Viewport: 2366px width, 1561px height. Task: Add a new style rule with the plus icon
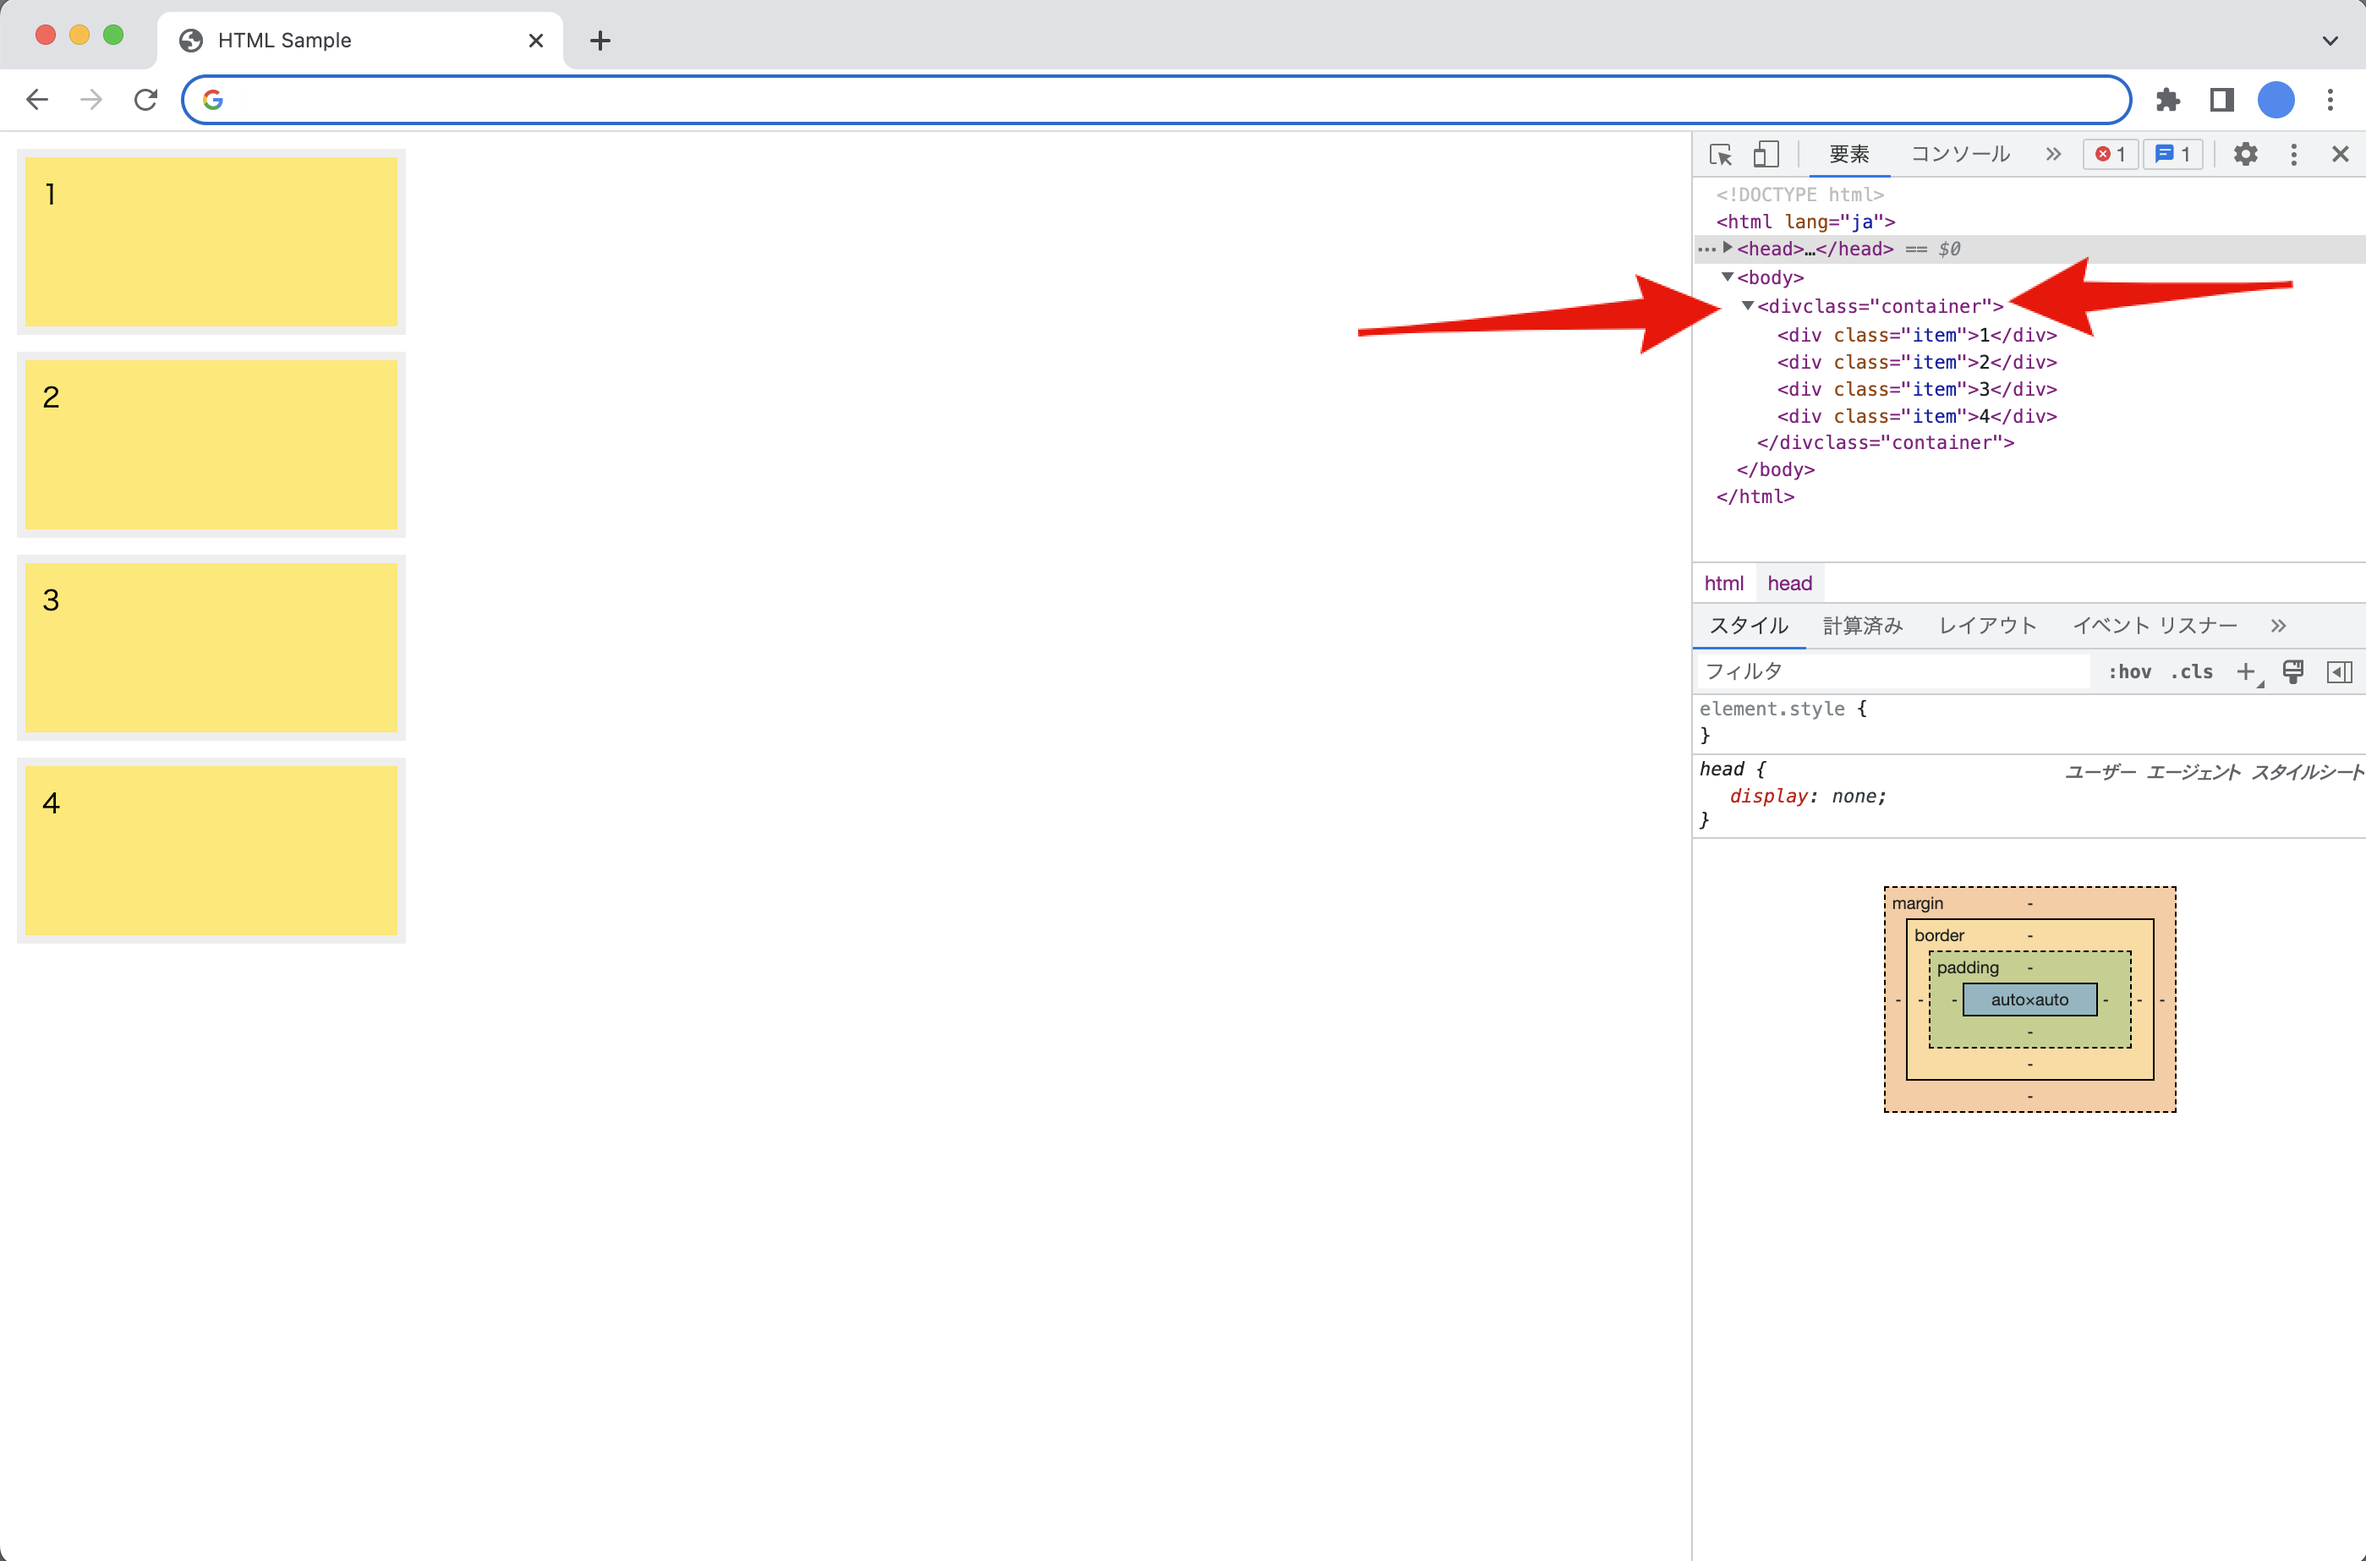[2246, 671]
